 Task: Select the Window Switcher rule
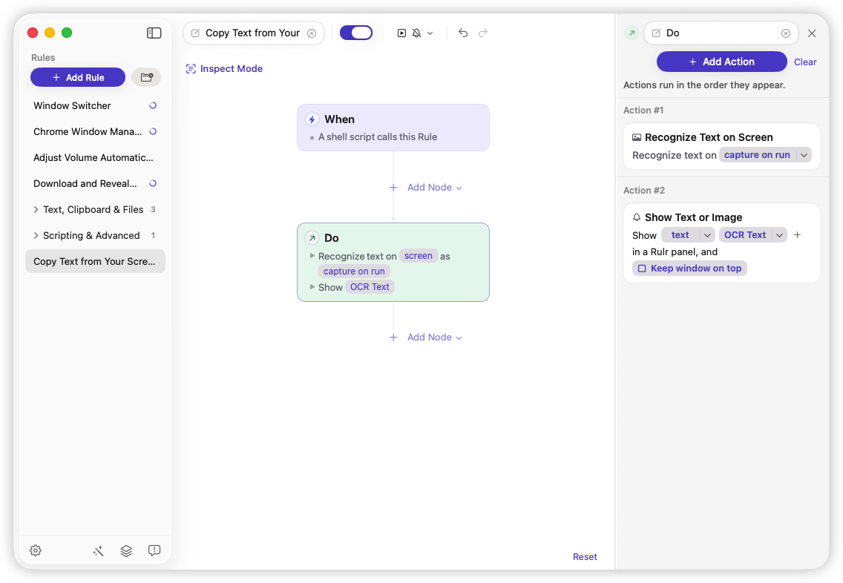95,105
